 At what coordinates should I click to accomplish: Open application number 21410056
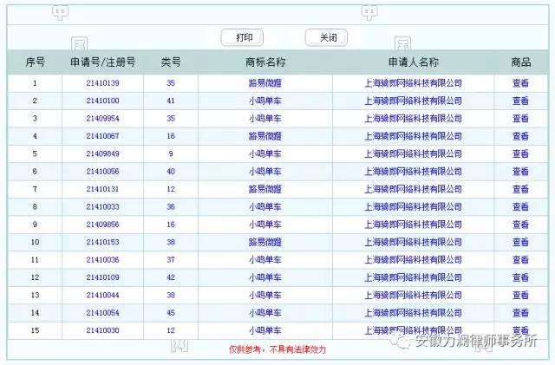click(x=102, y=172)
